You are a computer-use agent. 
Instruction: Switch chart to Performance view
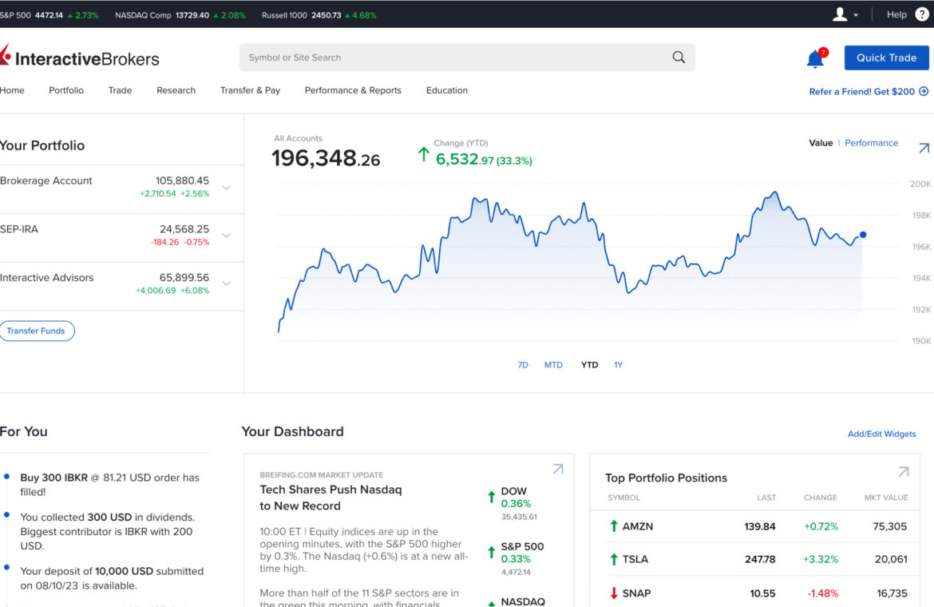[871, 143]
